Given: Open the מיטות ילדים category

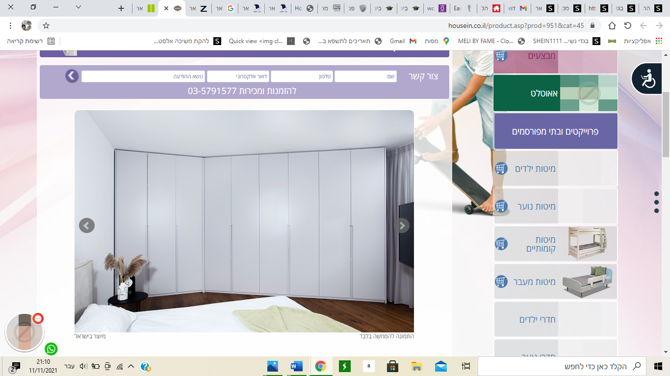Looking at the screenshot, I should click(x=555, y=168).
